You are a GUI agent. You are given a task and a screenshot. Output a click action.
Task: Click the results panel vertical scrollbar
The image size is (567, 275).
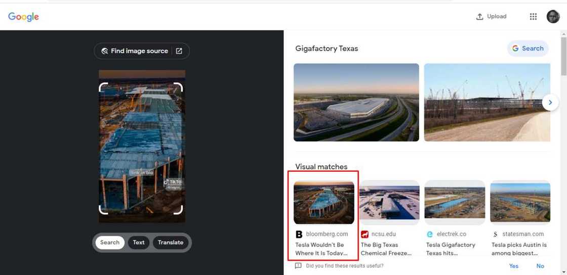(563, 54)
